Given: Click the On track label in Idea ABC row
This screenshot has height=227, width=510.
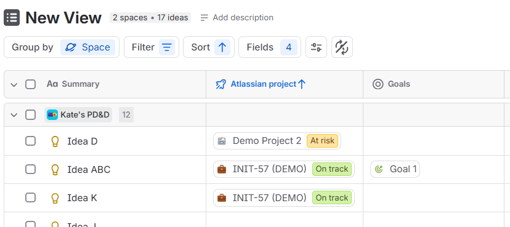Looking at the screenshot, I should coord(332,169).
